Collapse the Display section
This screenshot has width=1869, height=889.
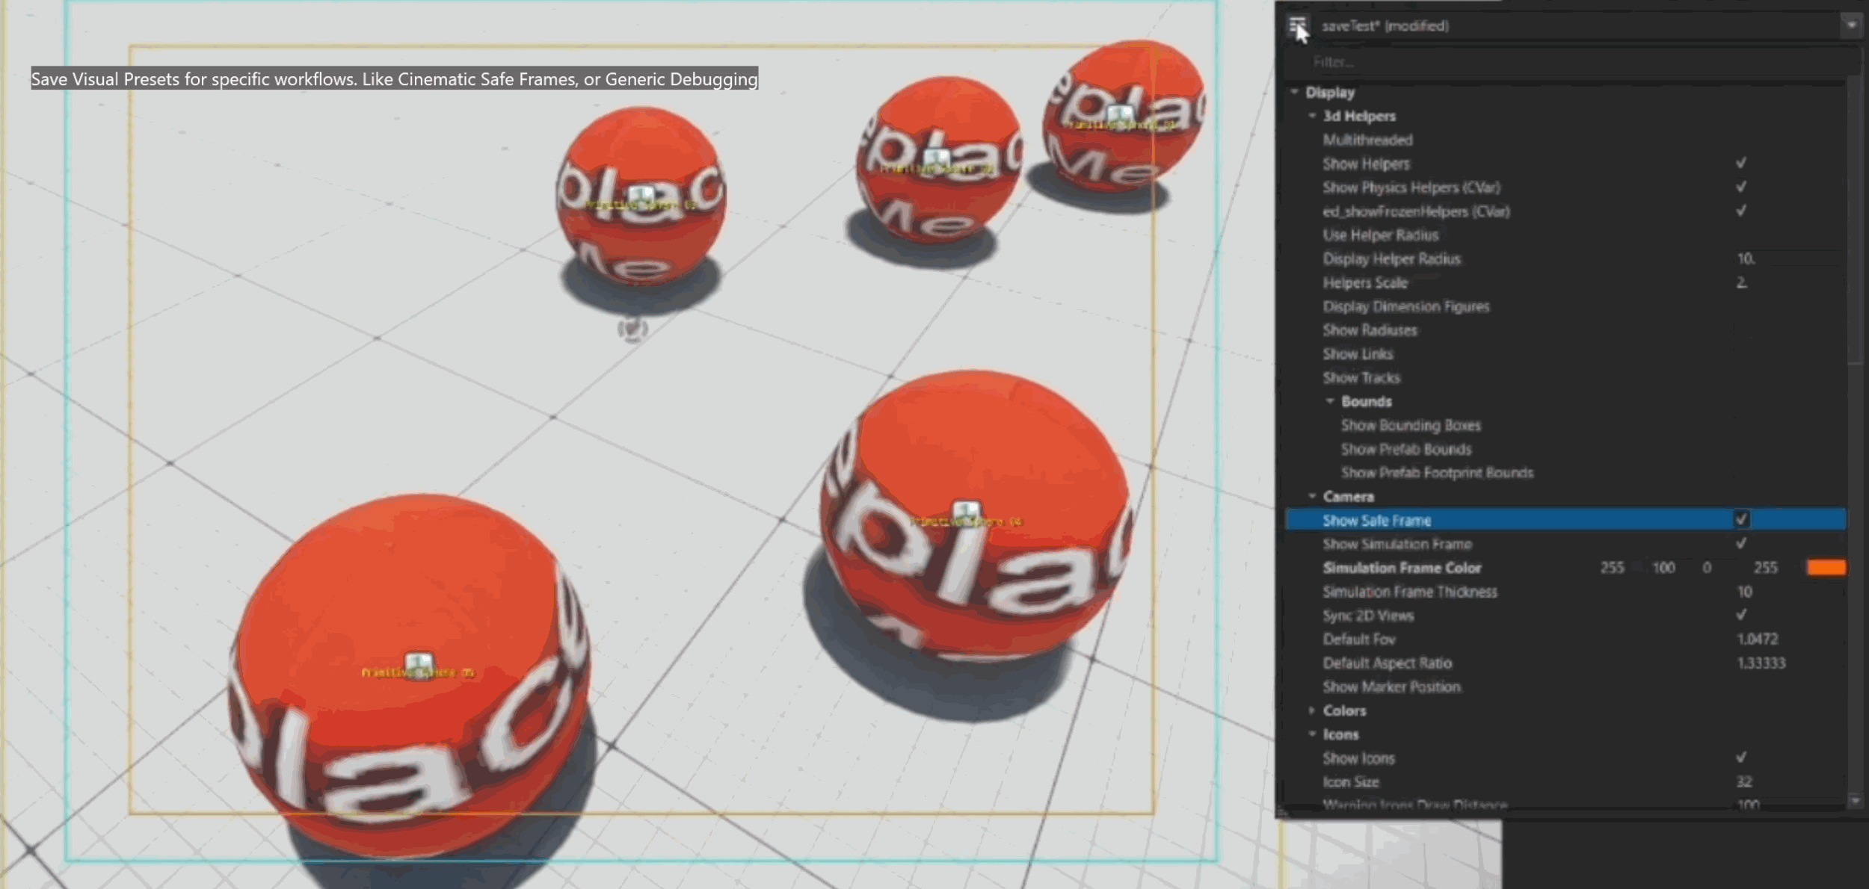pos(1295,92)
